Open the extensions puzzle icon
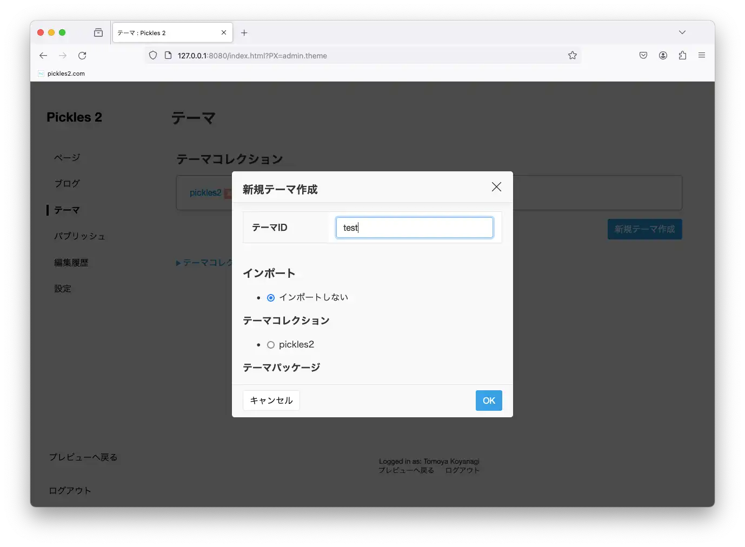Screen dimensions: 745x547 [x=682, y=56]
